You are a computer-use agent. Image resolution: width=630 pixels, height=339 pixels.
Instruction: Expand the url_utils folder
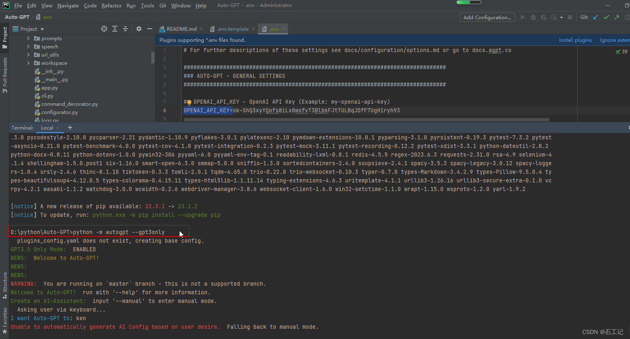pos(28,55)
